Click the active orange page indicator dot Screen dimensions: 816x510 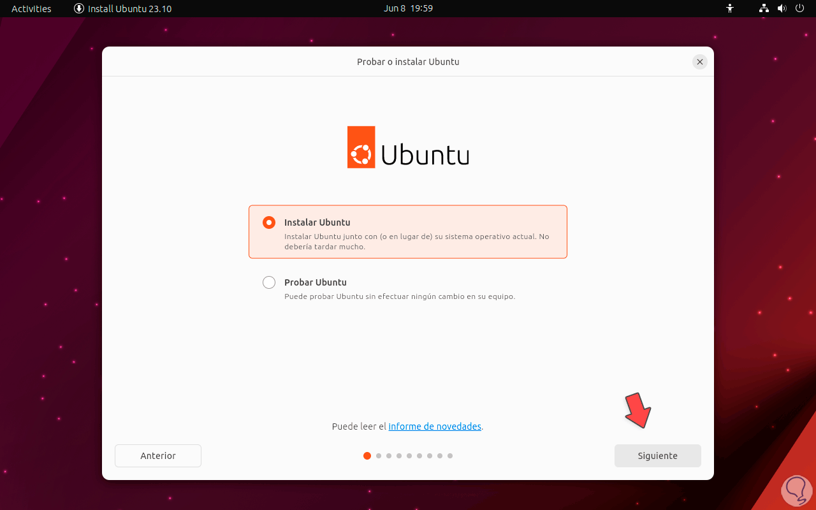click(x=367, y=456)
